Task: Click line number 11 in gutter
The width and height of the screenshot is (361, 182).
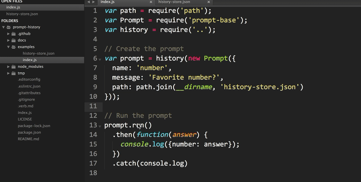Action: [93, 106]
